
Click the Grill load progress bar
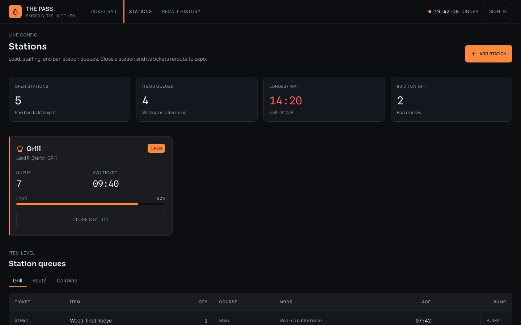point(90,204)
